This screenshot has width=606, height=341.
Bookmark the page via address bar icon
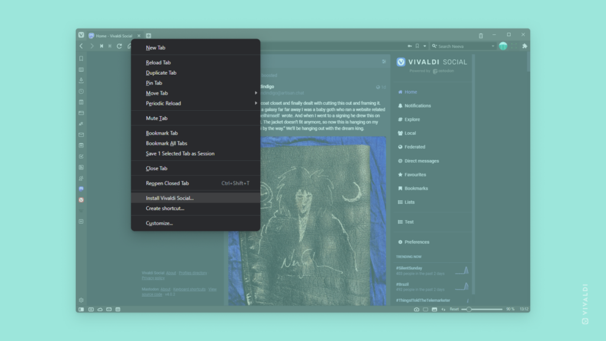click(417, 46)
